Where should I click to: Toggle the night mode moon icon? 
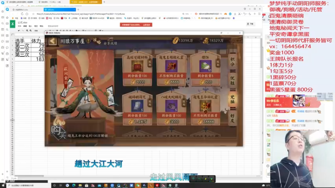250,14
